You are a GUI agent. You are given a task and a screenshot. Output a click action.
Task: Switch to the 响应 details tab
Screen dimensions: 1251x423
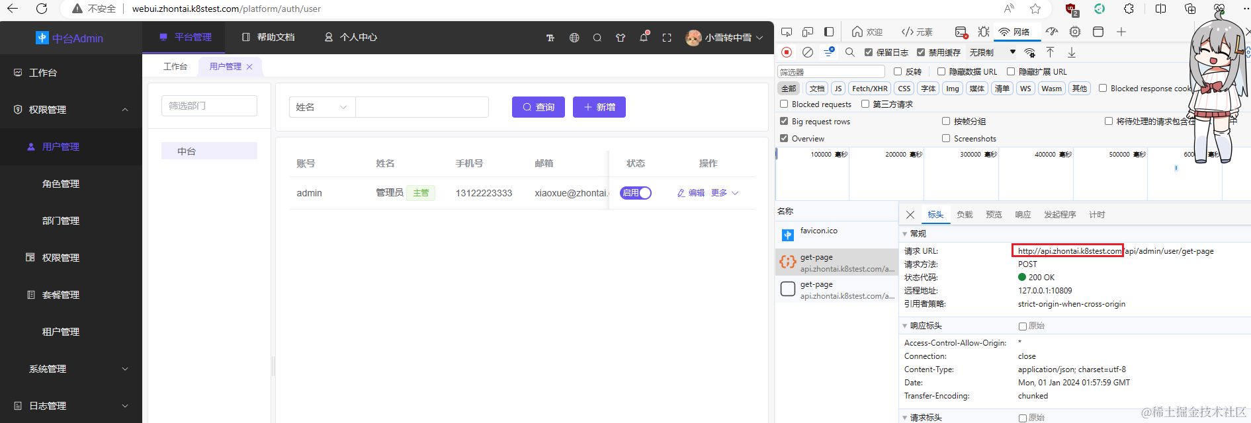click(x=1023, y=215)
